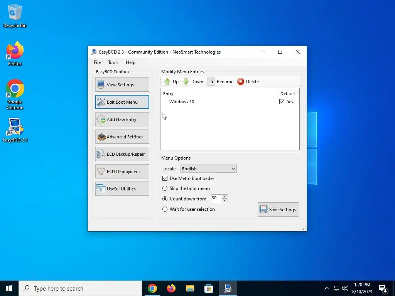Image resolution: width=395 pixels, height=296 pixels.
Task: Select the Windows 10 boot entry
Action: point(182,102)
